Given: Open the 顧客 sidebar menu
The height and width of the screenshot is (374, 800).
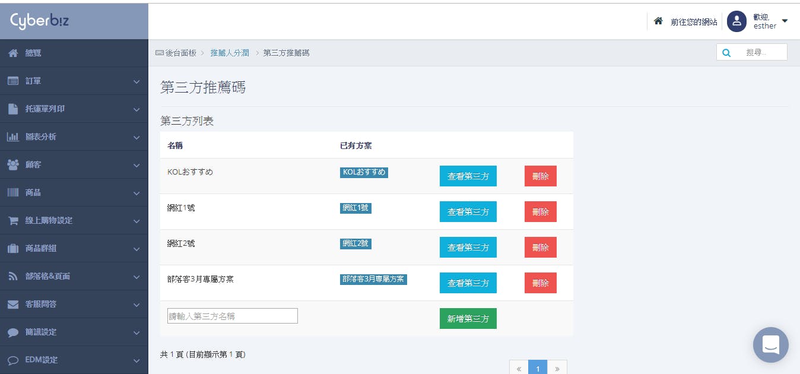Looking at the screenshot, I should point(74,165).
